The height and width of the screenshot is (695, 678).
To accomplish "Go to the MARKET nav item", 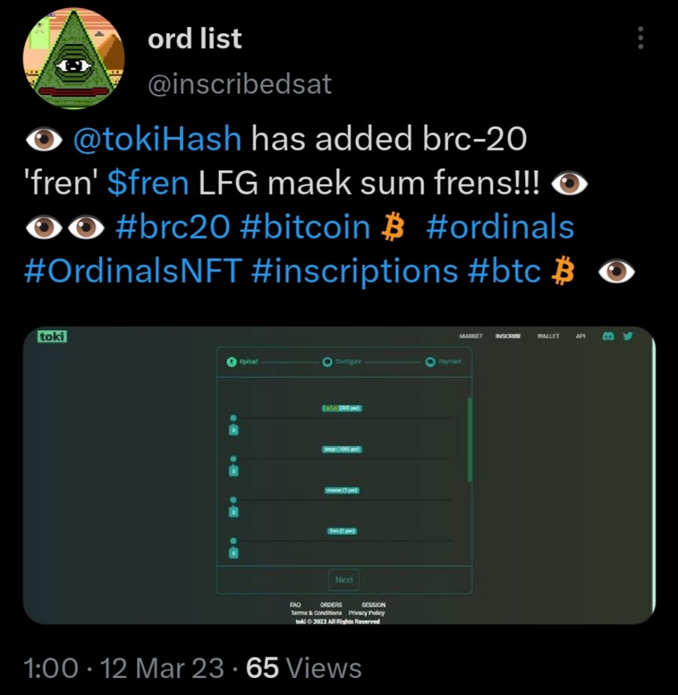I will click(471, 336).
